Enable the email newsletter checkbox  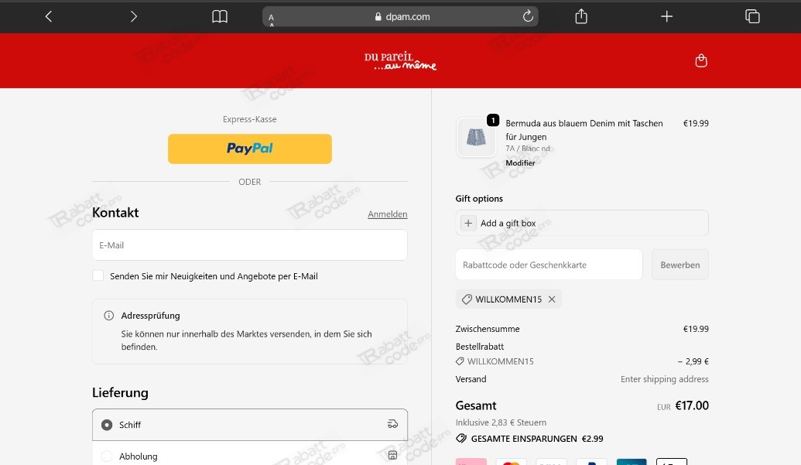point(98,275)
